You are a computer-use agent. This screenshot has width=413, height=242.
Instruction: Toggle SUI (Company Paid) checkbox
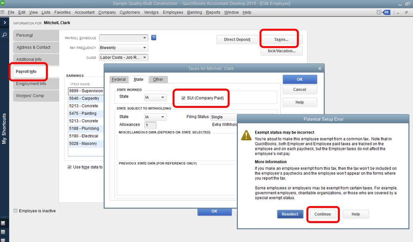tap(183, 98)
